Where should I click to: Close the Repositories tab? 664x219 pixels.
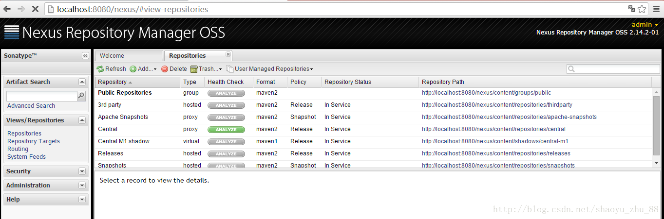[228, 54]
